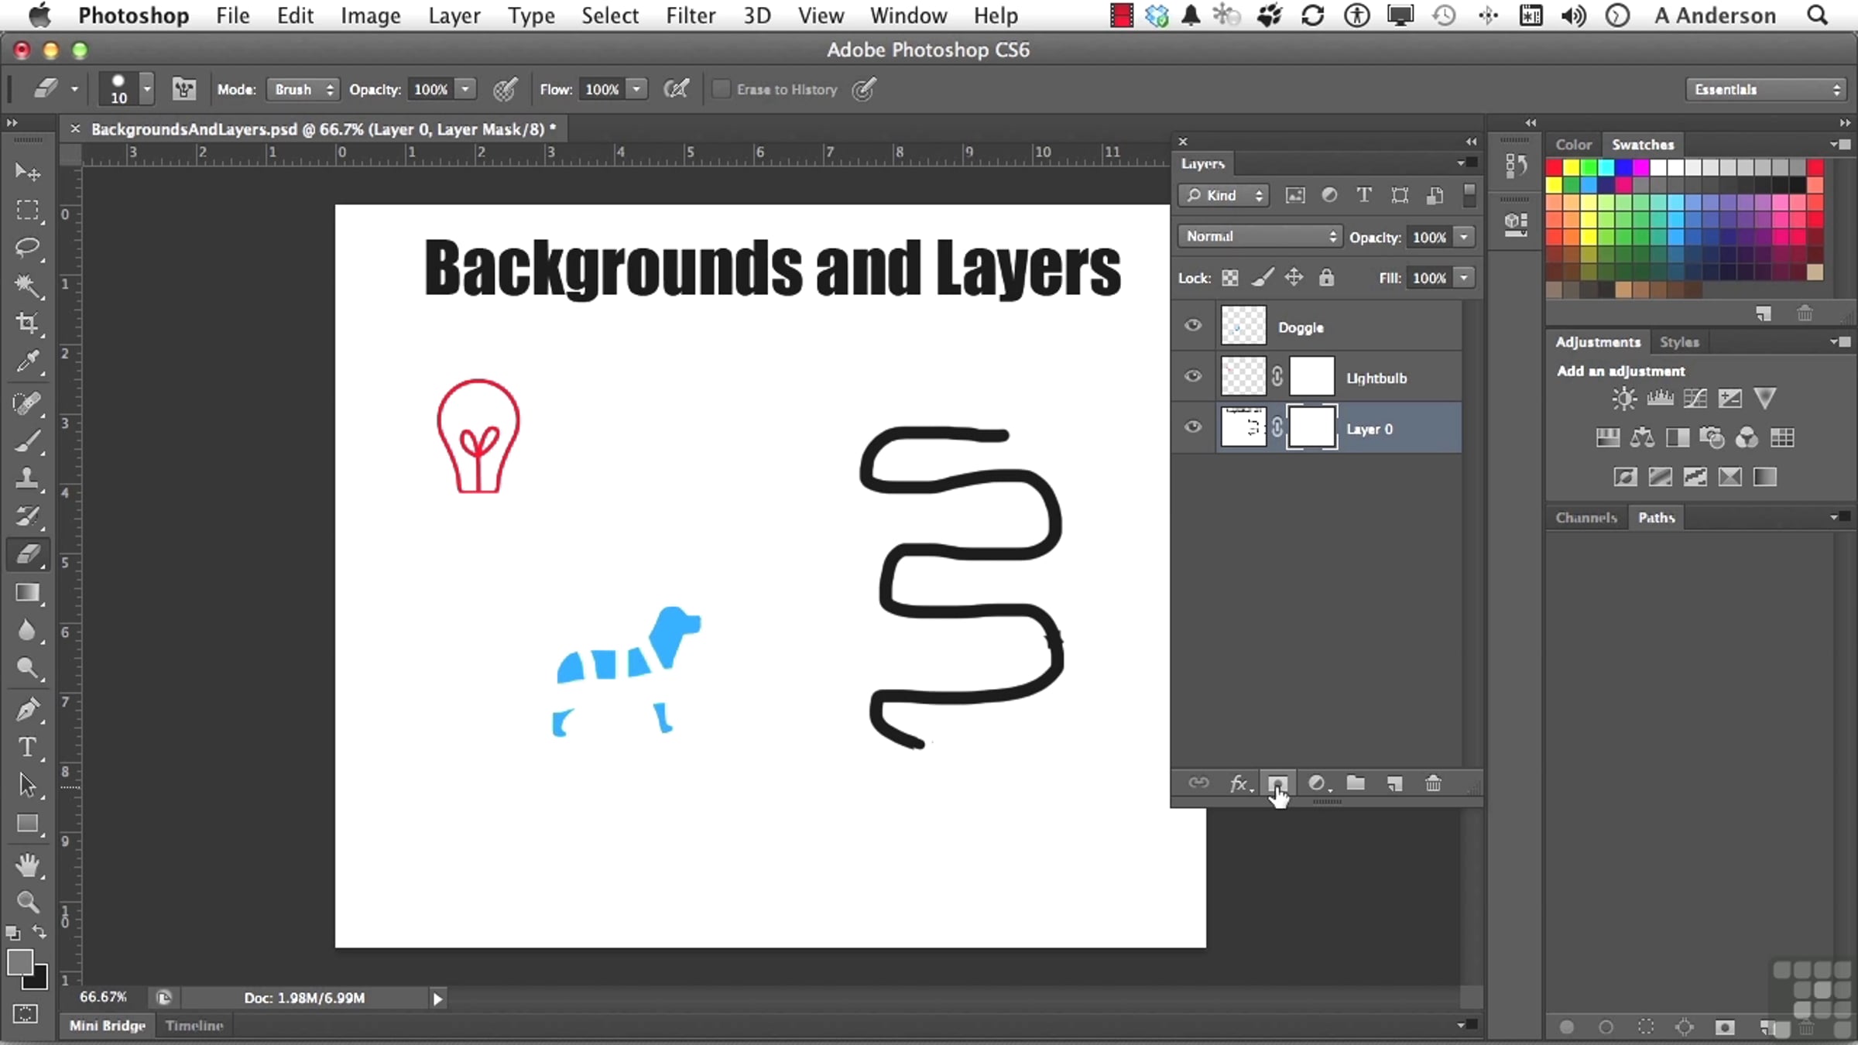Open the Filter menu
Viewport: 1858px width, 1045px height.
pyautogui.click(x=690, y=15)
